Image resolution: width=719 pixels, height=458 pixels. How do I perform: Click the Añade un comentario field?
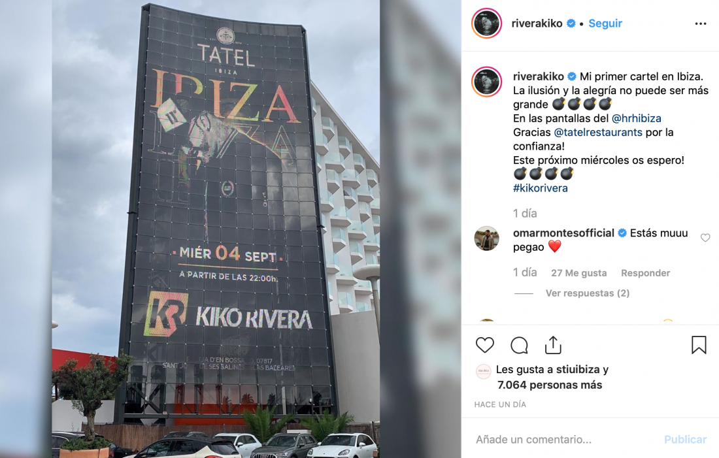coord(563,439)
